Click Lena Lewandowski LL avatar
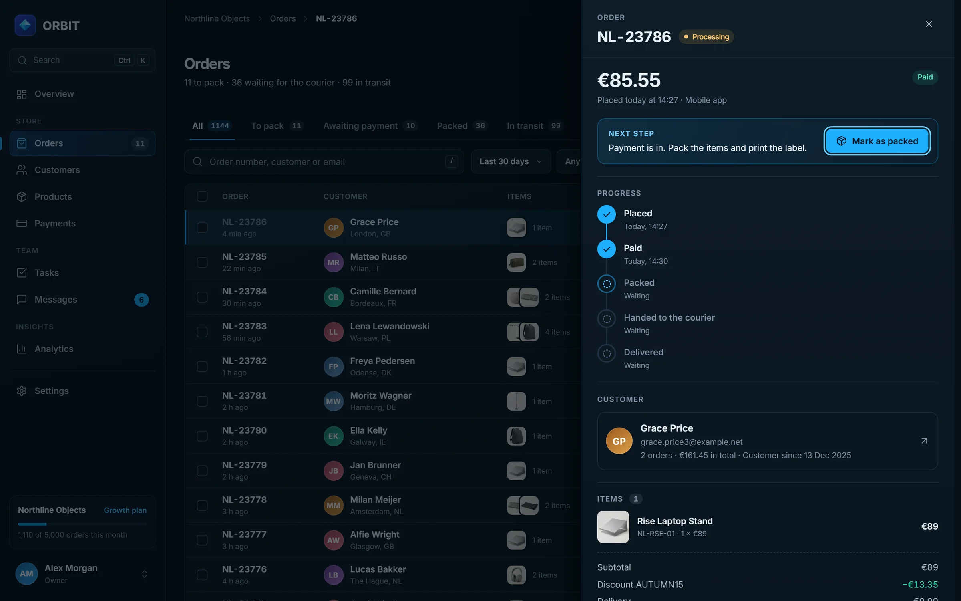The height and width of the screenshot is (601, 961). [333, 332]
